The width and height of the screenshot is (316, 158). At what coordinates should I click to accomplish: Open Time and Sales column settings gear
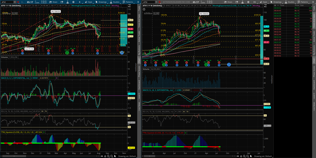pyautogui.click(x=275, y=5)
